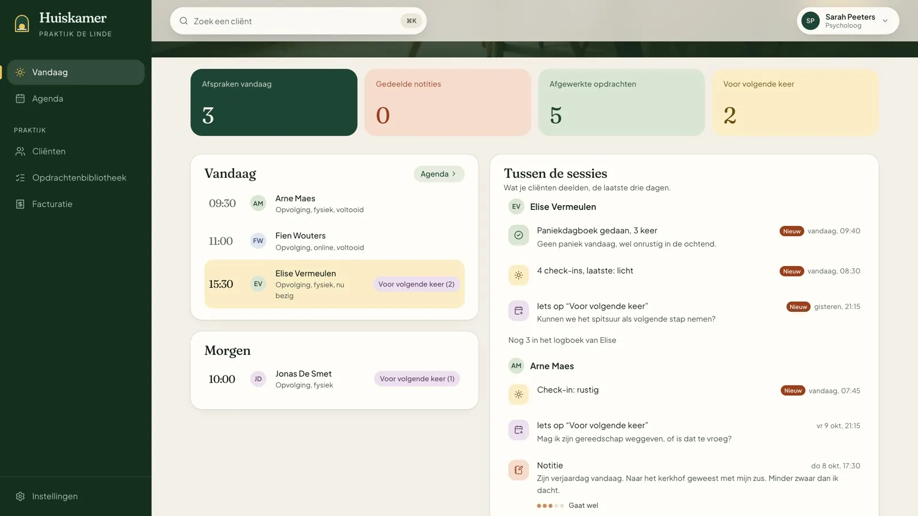The width and height of the screenshot is (918, 516).
Task: Open Facturatie in the sidebar
Action: tap(76, 204)
